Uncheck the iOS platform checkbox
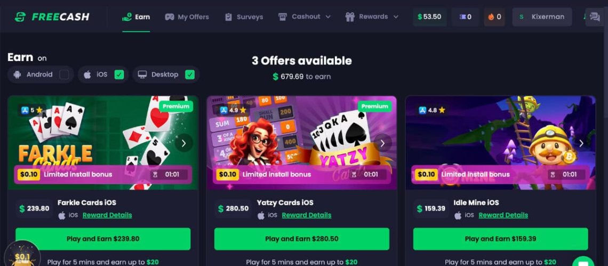Viewport: 608px width, 266px height. pos(119,74)
